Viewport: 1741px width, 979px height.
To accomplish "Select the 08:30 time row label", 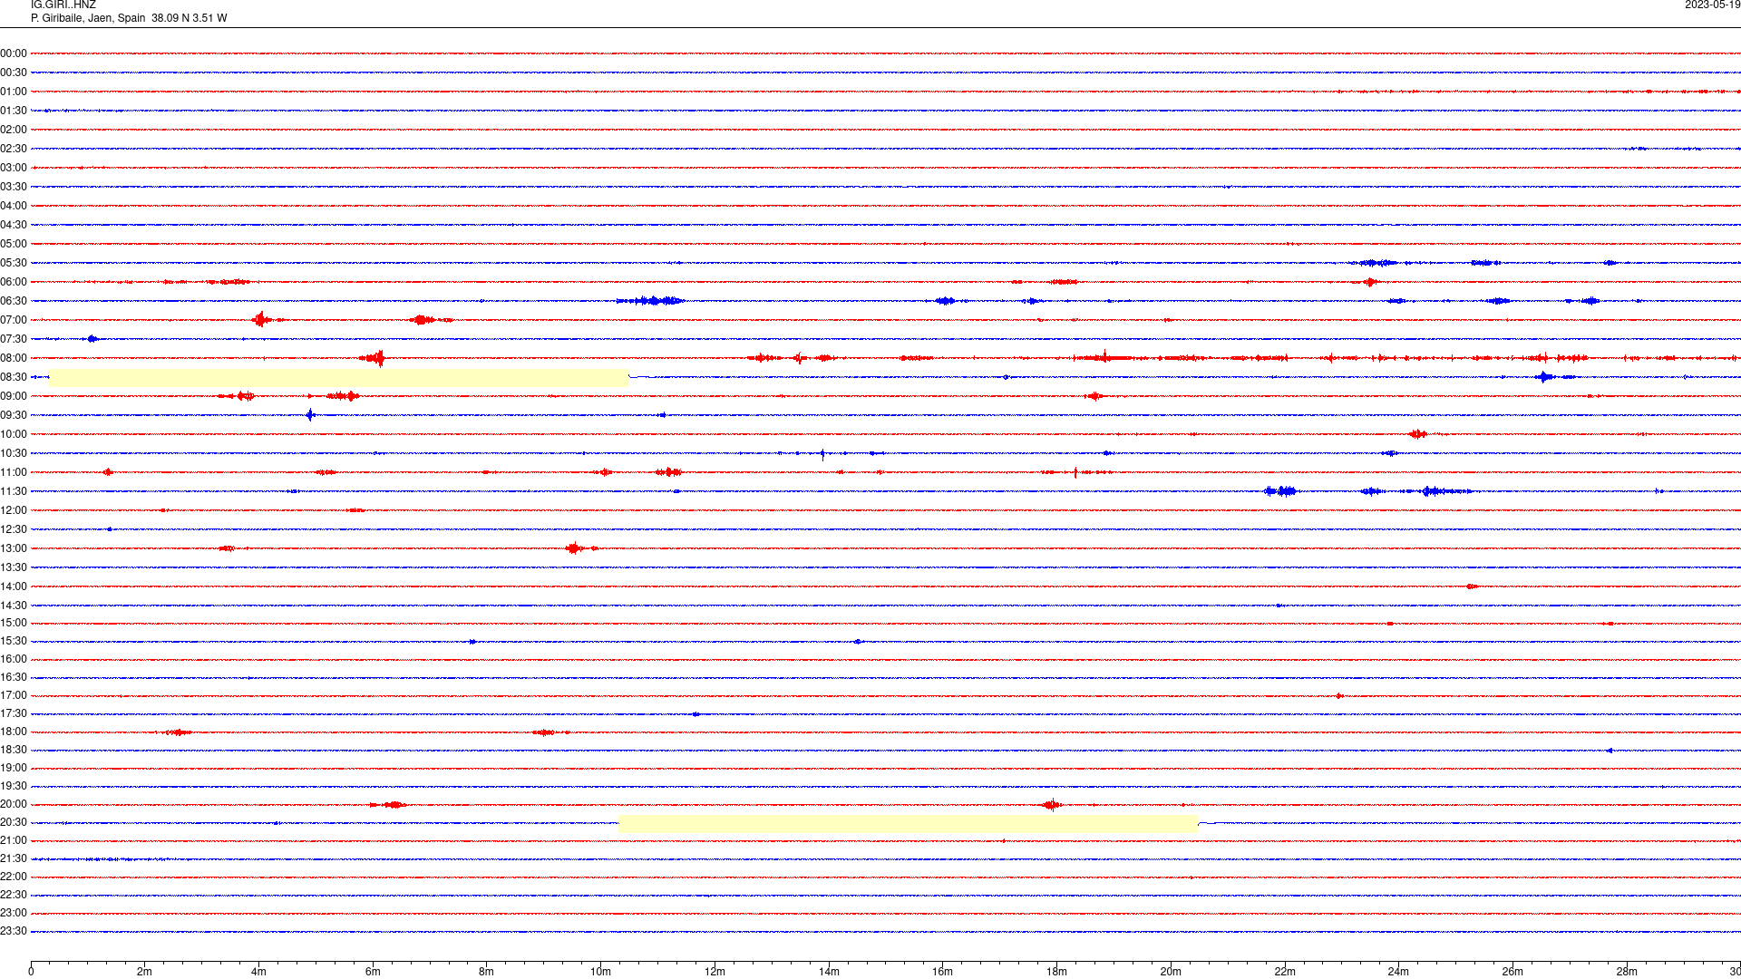I will (x=14, y=377).
